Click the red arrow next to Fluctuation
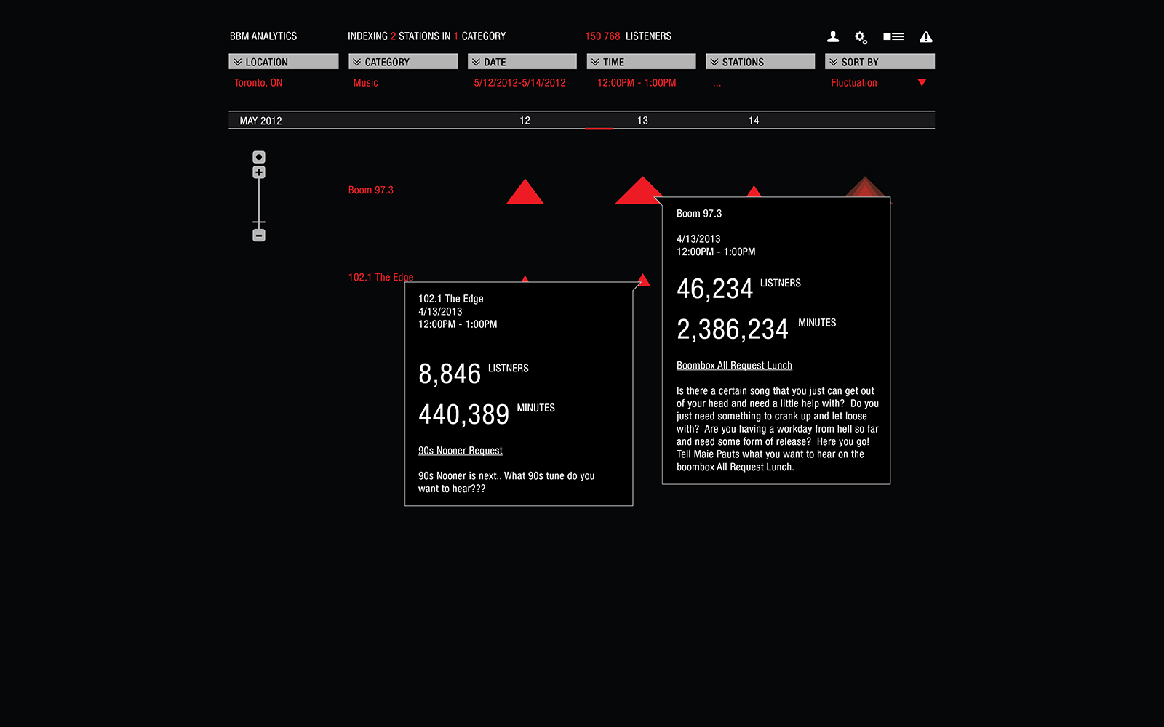This screenshot has width=1164, height=727. coord(922,83)
